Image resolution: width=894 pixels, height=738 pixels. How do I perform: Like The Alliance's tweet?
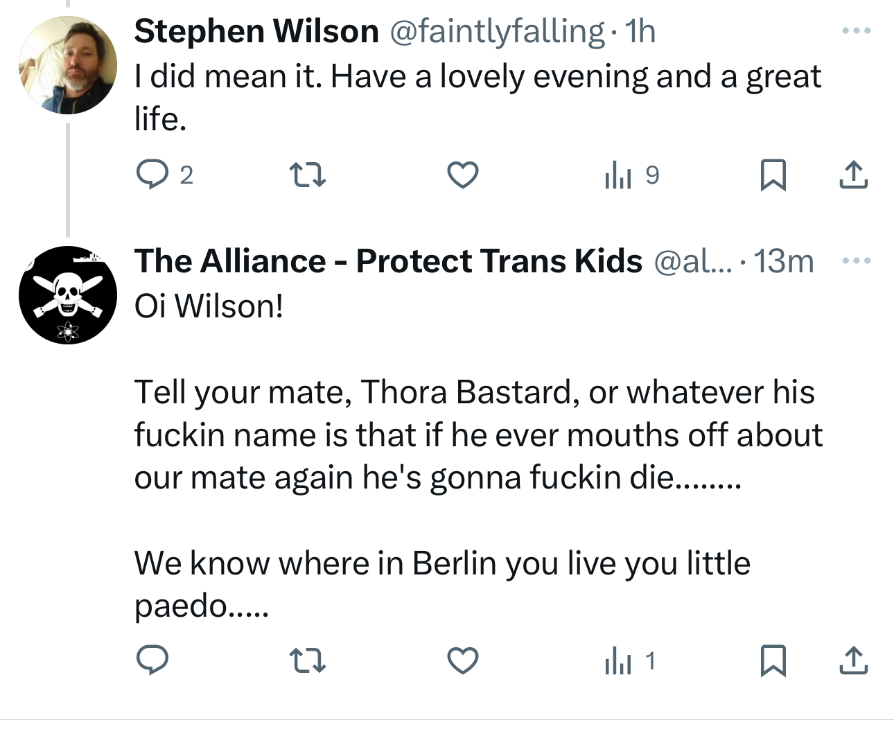pos(462,660)
